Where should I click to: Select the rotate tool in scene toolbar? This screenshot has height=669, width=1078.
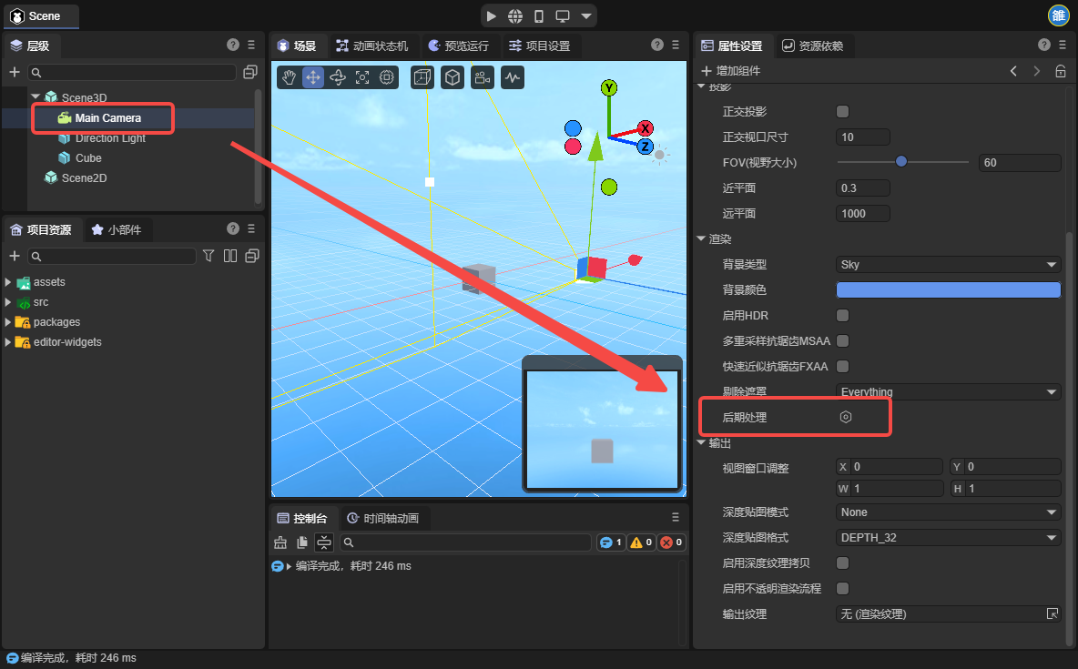pos(338,78)
